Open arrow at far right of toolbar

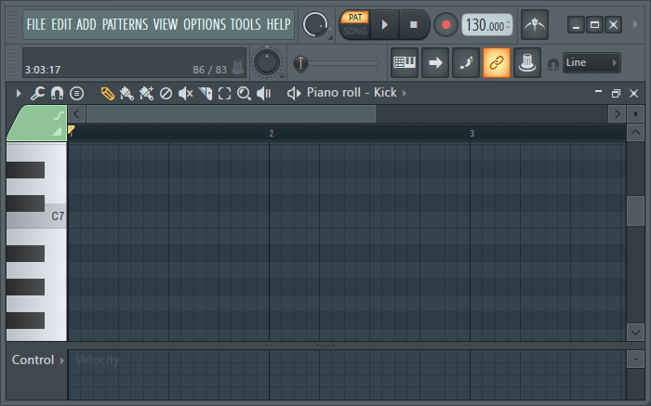point(635,24)
